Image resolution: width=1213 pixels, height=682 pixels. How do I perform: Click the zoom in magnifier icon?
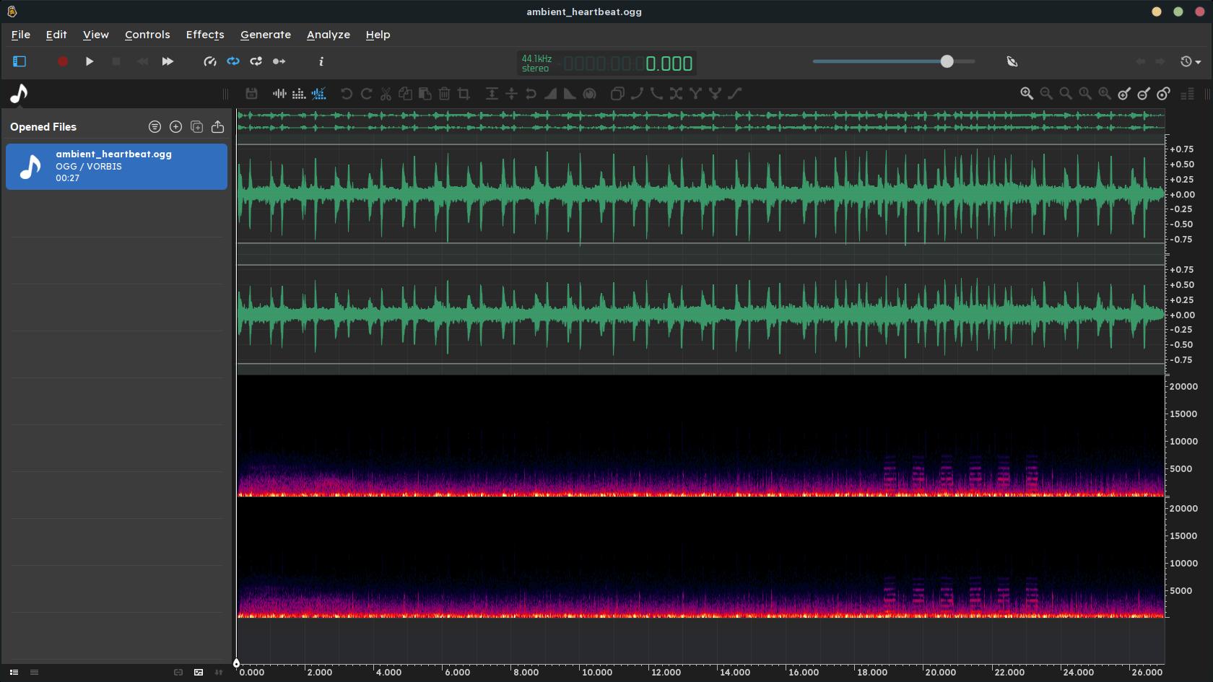(1026, 94)
